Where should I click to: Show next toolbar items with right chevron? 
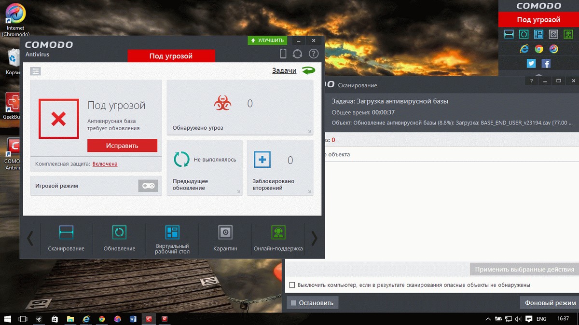click(314, 238)
